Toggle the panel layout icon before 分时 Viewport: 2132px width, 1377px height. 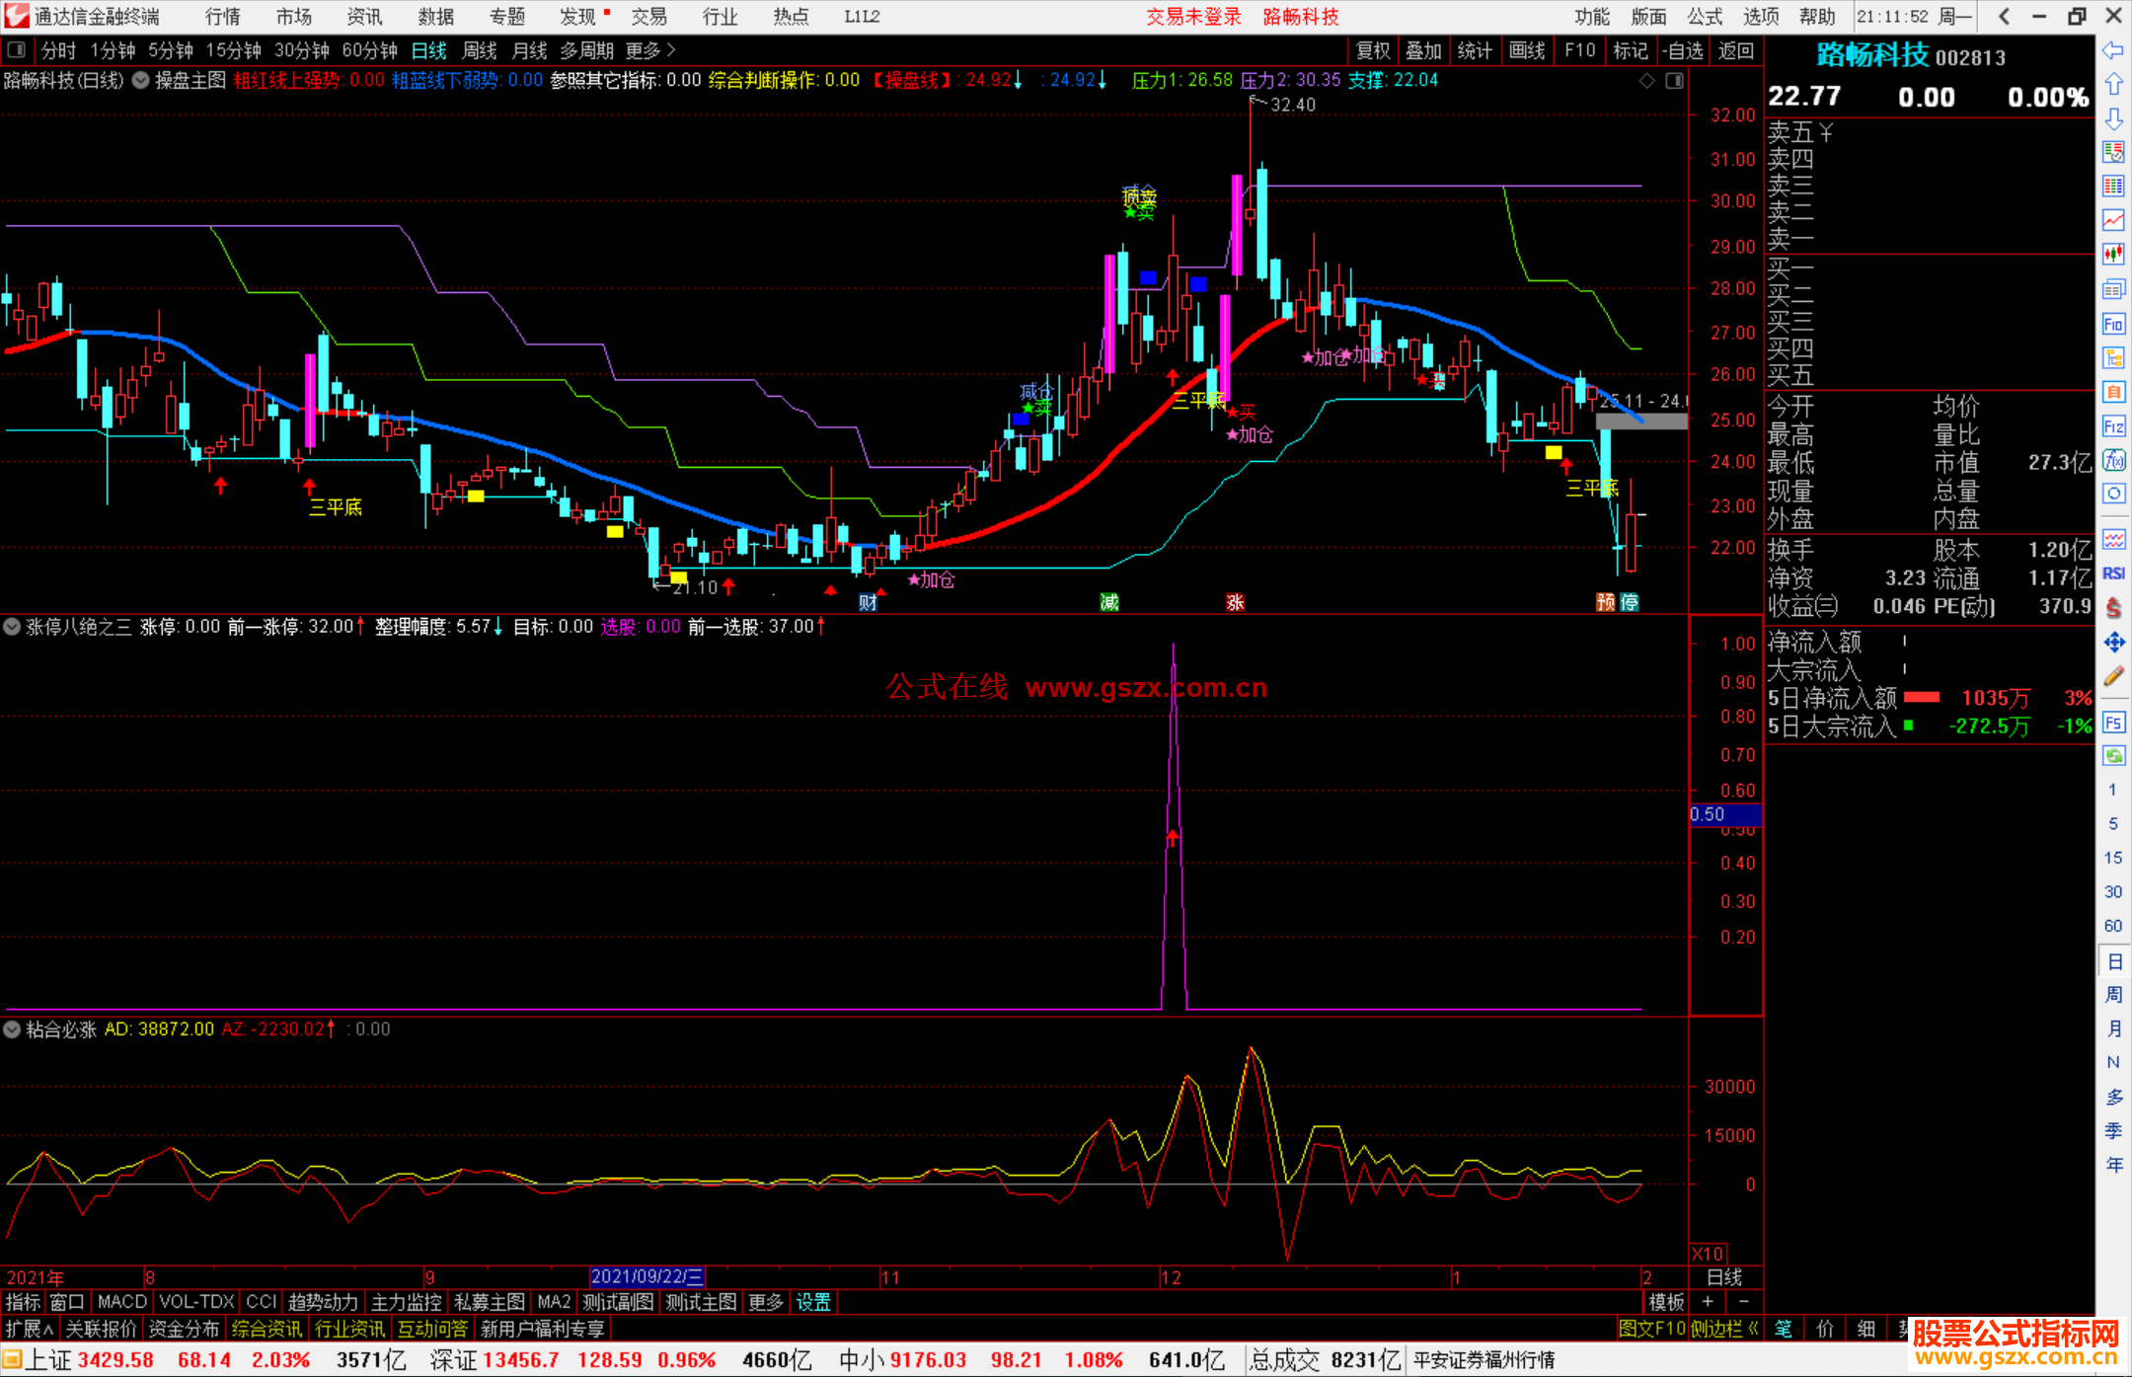click(x=16, y=49)
